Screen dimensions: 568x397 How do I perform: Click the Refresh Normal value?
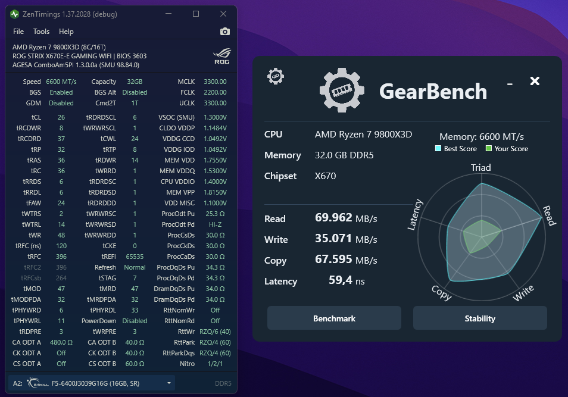coord(135,267)
